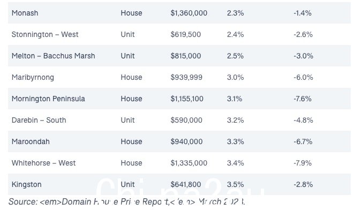
Task: Select the Maribyrnong region cell
Action: point(33,77)
